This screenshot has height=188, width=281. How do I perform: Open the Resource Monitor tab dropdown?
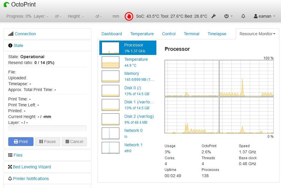[257, 34]
